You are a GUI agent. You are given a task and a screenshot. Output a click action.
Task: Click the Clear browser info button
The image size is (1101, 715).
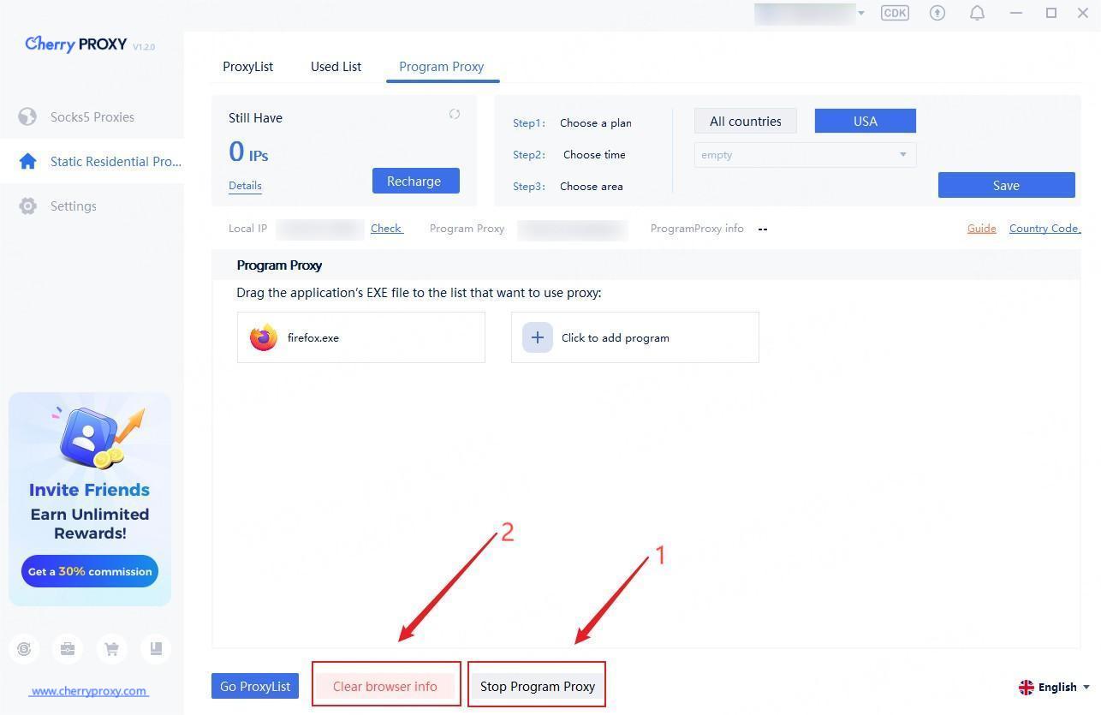(385, 686)
